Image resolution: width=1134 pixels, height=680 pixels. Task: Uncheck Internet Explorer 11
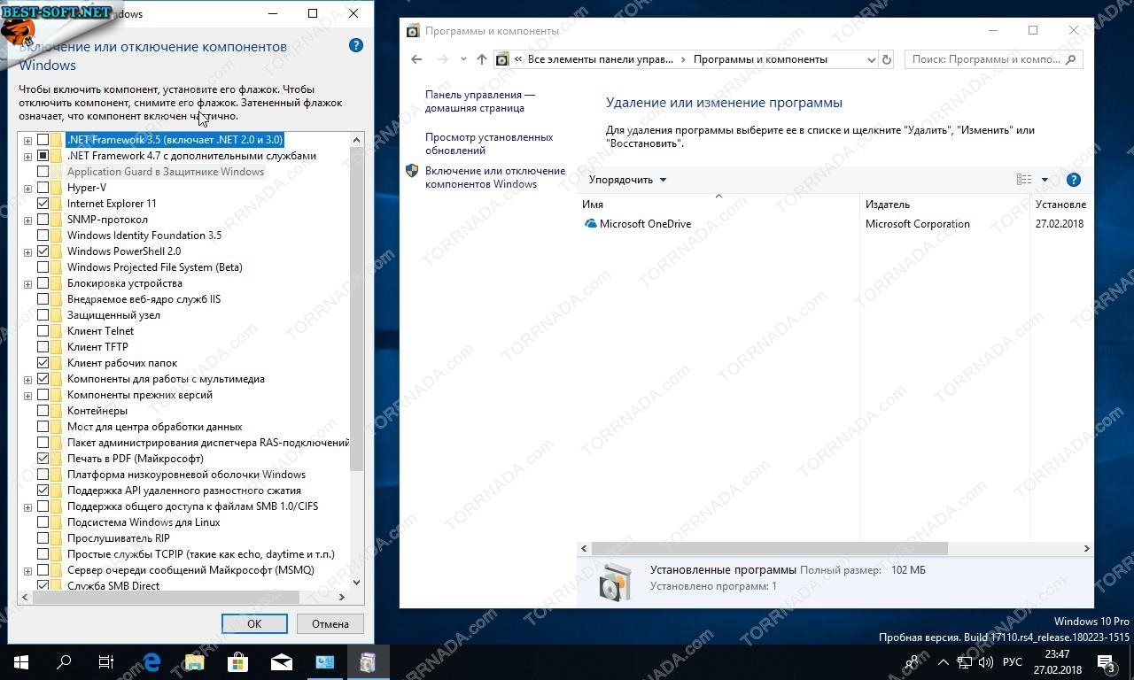pyautogui.click(x=43, y=204)
